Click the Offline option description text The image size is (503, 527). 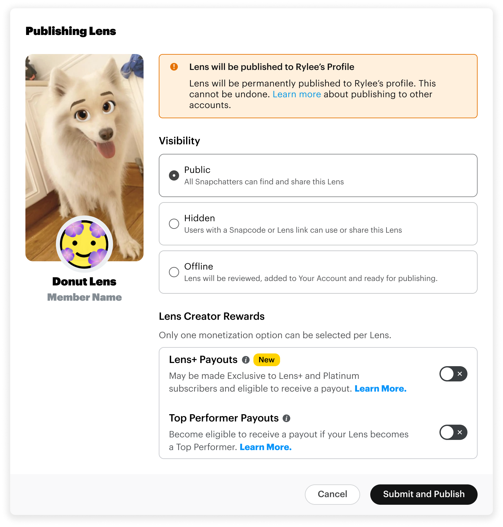pos(311,278)
